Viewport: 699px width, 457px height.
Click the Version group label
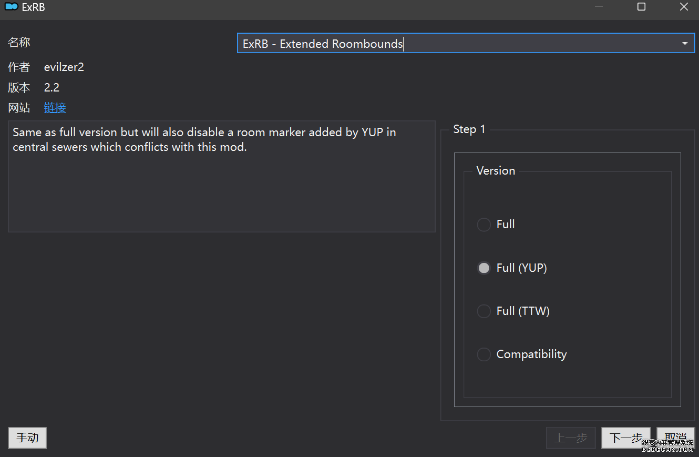pyautogui.click(x=496, y=171)
